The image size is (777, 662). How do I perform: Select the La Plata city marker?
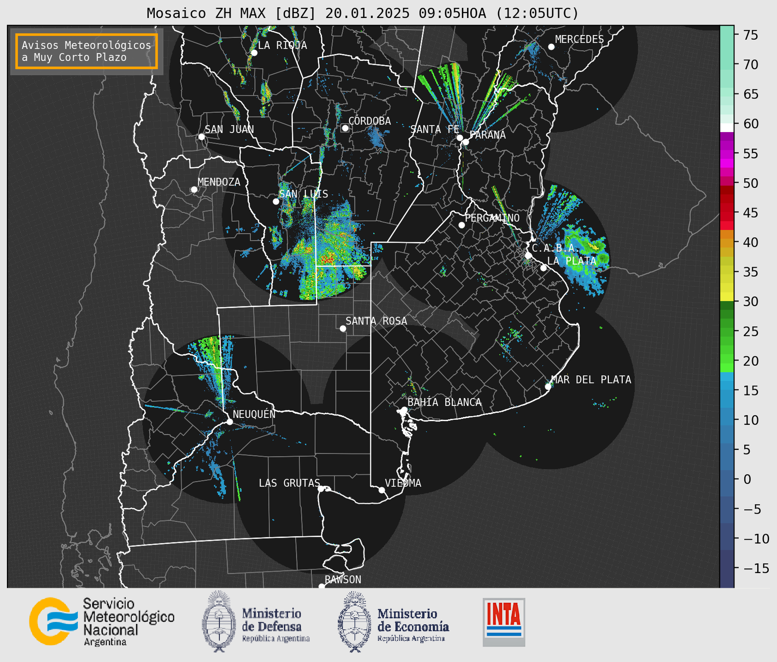pos(543,268)
